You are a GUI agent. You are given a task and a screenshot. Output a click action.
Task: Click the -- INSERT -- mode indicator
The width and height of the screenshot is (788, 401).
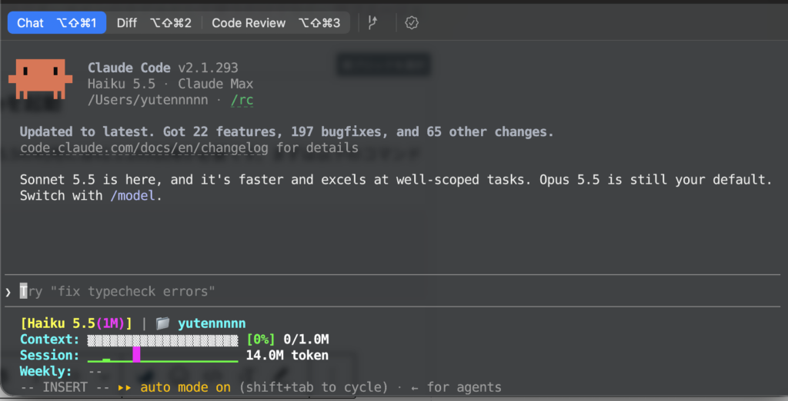click(x=65, y=387)
